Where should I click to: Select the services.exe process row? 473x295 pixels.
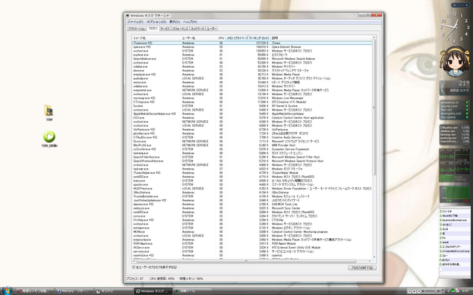[x=252, y=251]
